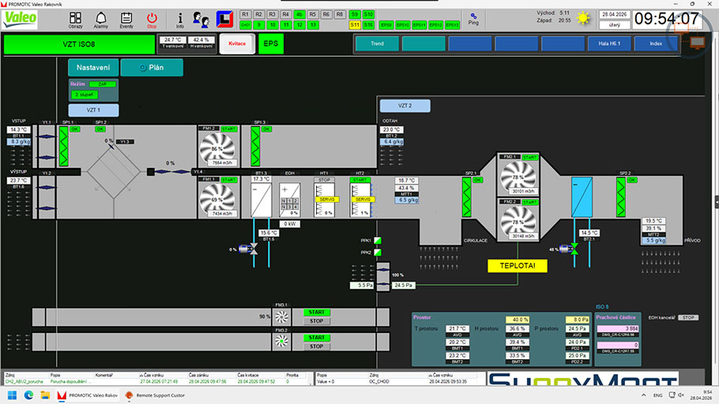Click the yellow TEPLOTA! warning label
Screen dimensions: 719x404
[x=517, y=266]
